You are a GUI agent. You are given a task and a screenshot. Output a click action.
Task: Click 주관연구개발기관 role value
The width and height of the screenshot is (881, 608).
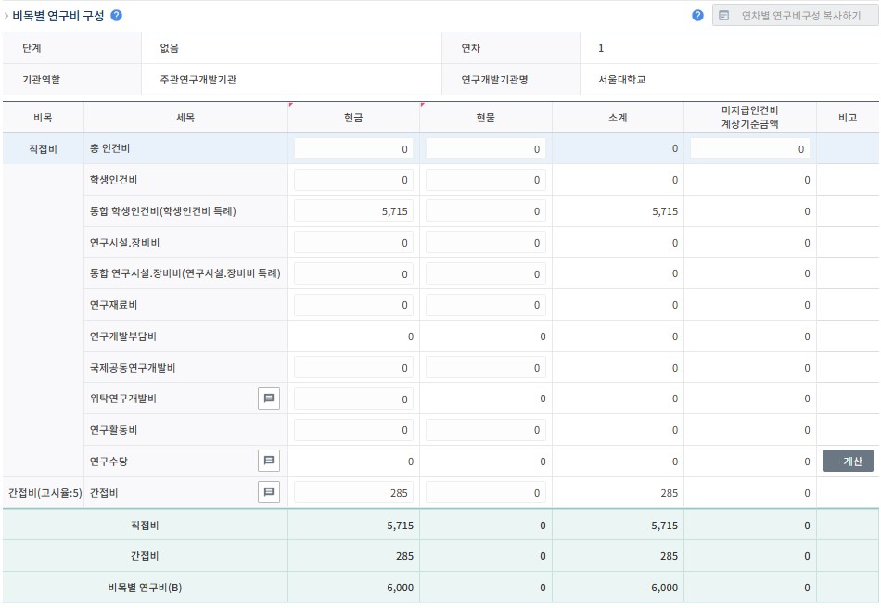pos(198,80)
